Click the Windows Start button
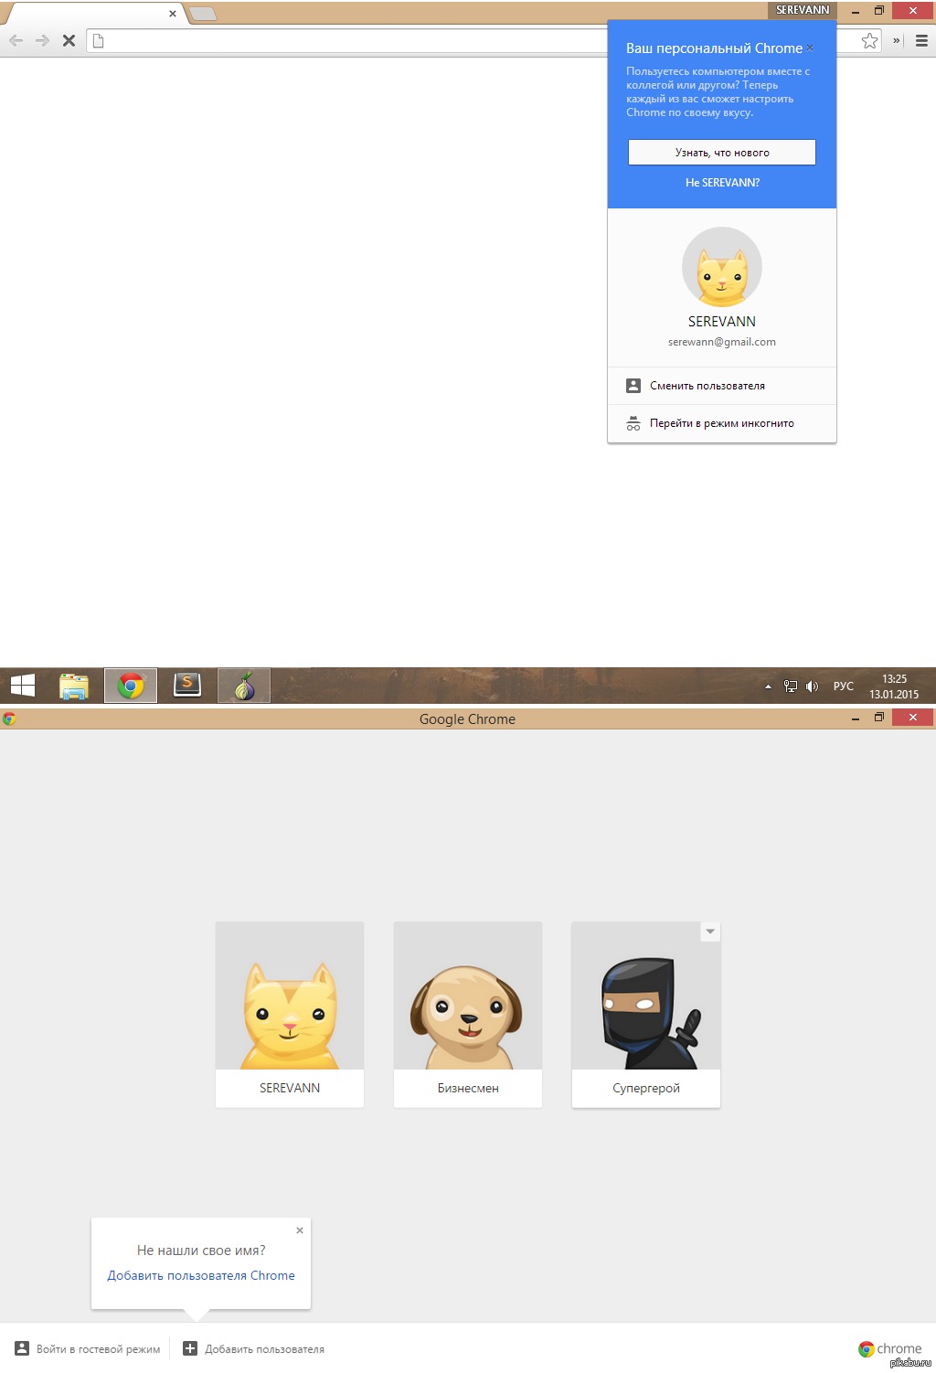Image resolution: width=936 pixels, height=1373 pixels. point(23,686)
